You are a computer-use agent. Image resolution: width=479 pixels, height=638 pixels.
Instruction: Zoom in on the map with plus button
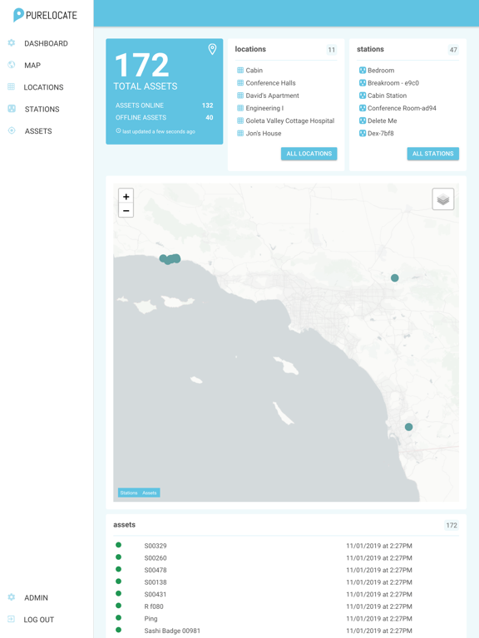tap(126, 197)
